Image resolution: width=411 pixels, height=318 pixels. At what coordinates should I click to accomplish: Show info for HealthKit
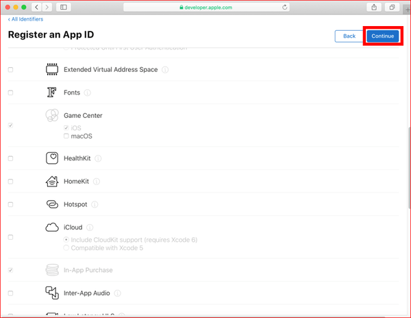[x=98, y=158]
